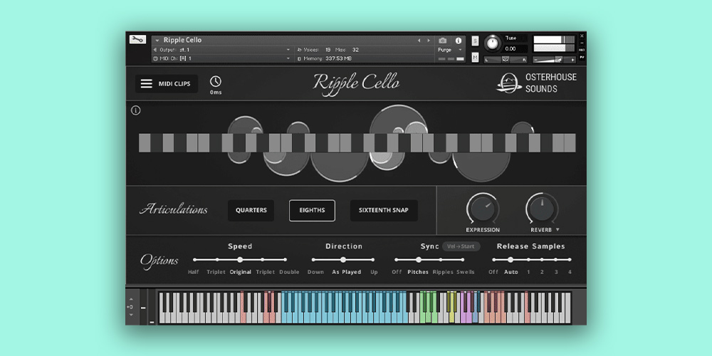Expand the Reverb type dropdown arrow
This screenshot has width=712, height=356.
coord(557,230)
